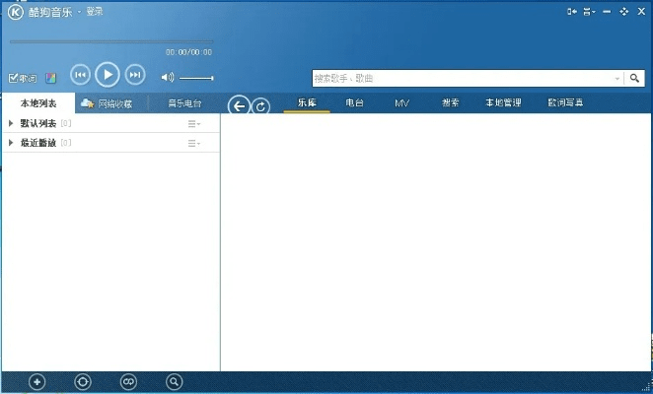Switch to the 网络收藏 tab

(108, 103)
